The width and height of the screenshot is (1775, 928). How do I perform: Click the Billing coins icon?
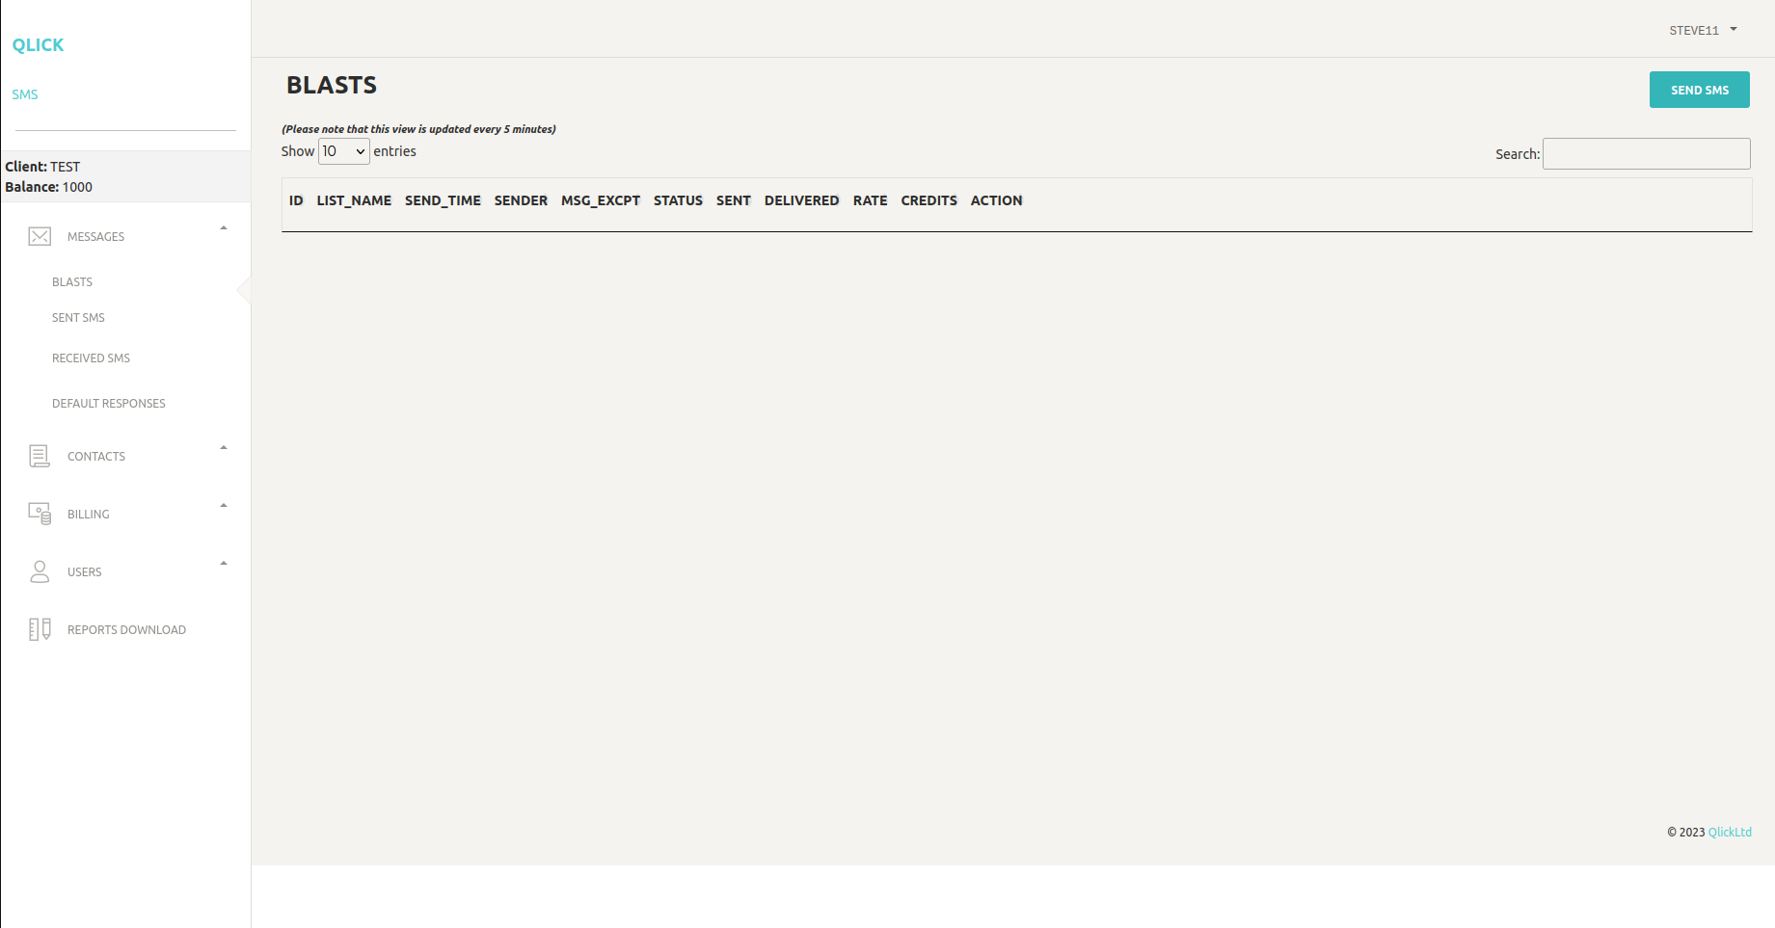coord(40,514)
